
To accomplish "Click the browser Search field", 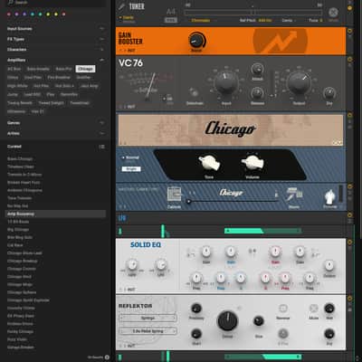I will point(56,3).
